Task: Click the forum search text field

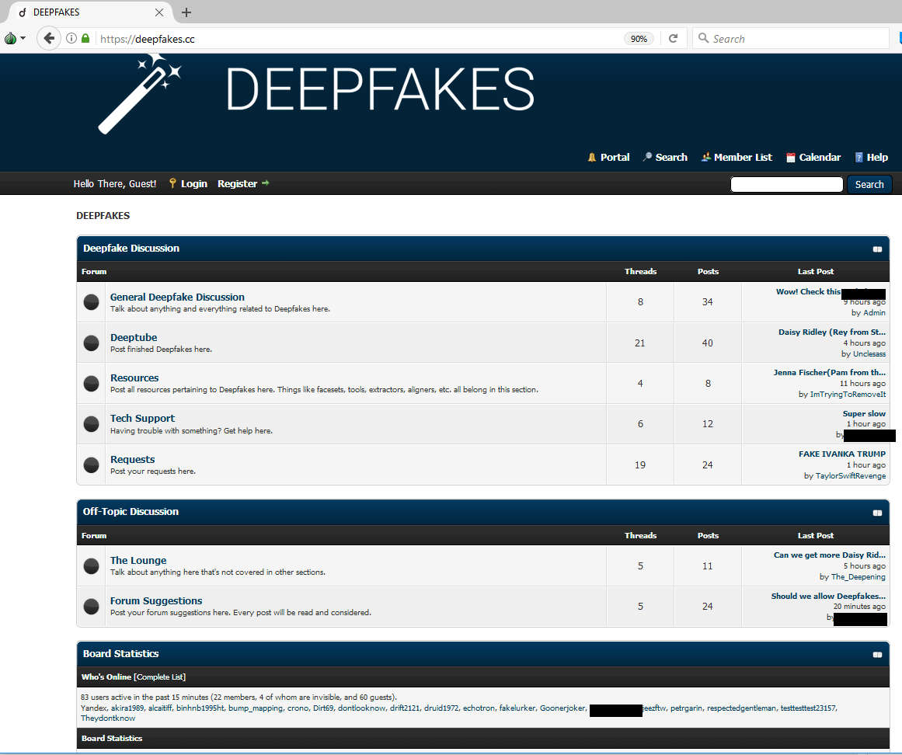Action: pyautogui.click(x=786, y=184)
